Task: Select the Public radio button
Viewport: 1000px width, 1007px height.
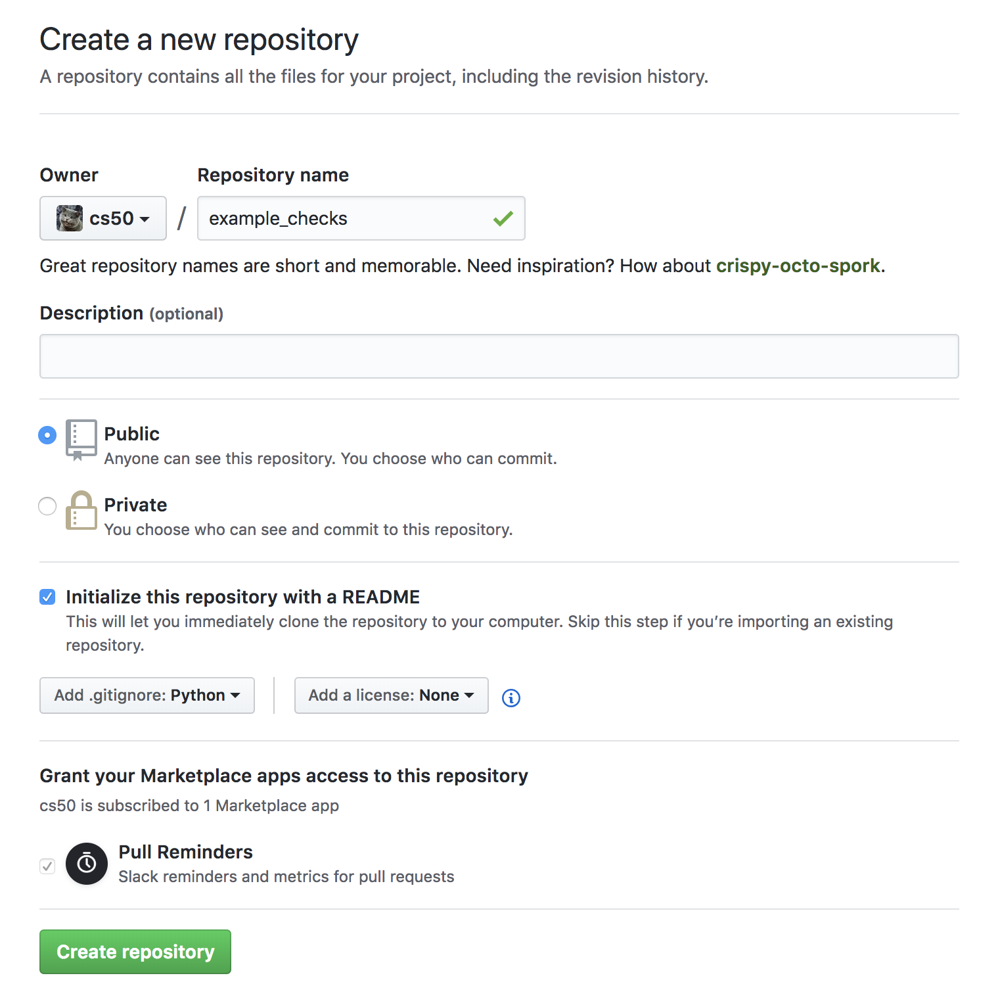Action: point(47,435)
